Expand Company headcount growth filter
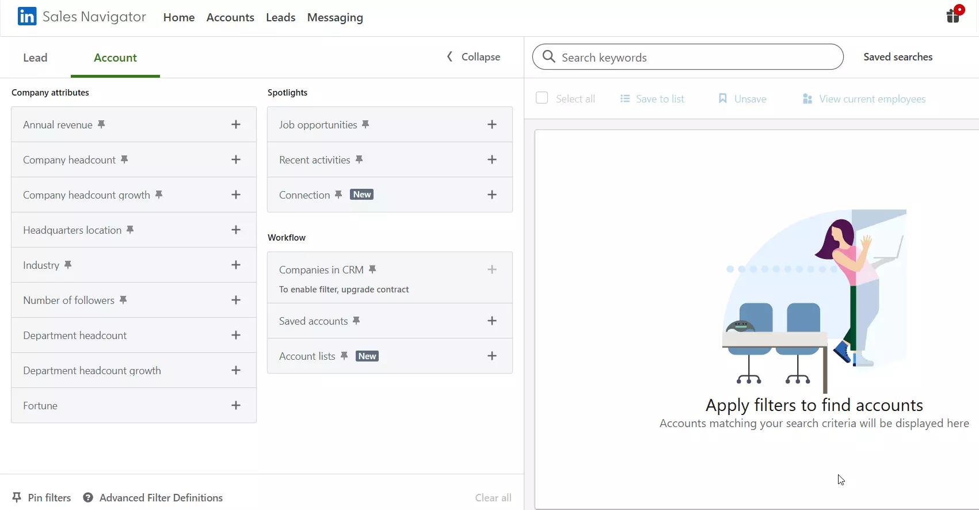Viewport: 979px width, 510px height. (x=236, y=195)
